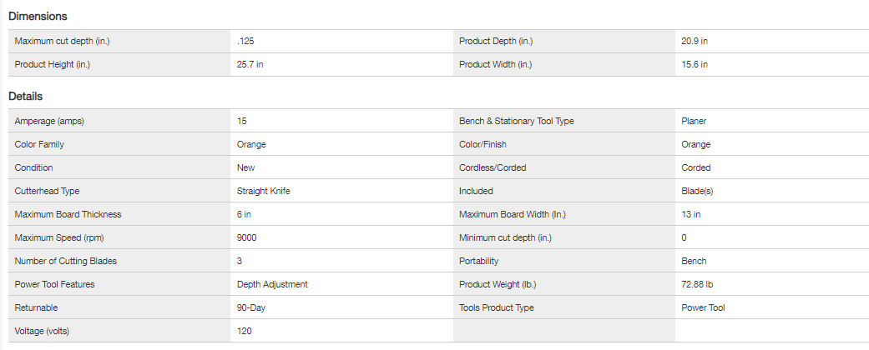Viewport: 869px width, 350px height.
Task: Click the Details section heading
Action: click(26, 96)
